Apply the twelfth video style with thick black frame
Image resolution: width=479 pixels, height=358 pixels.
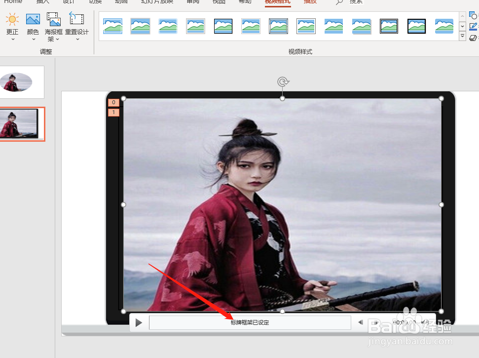pyautogui.click(x=416, y=26)
